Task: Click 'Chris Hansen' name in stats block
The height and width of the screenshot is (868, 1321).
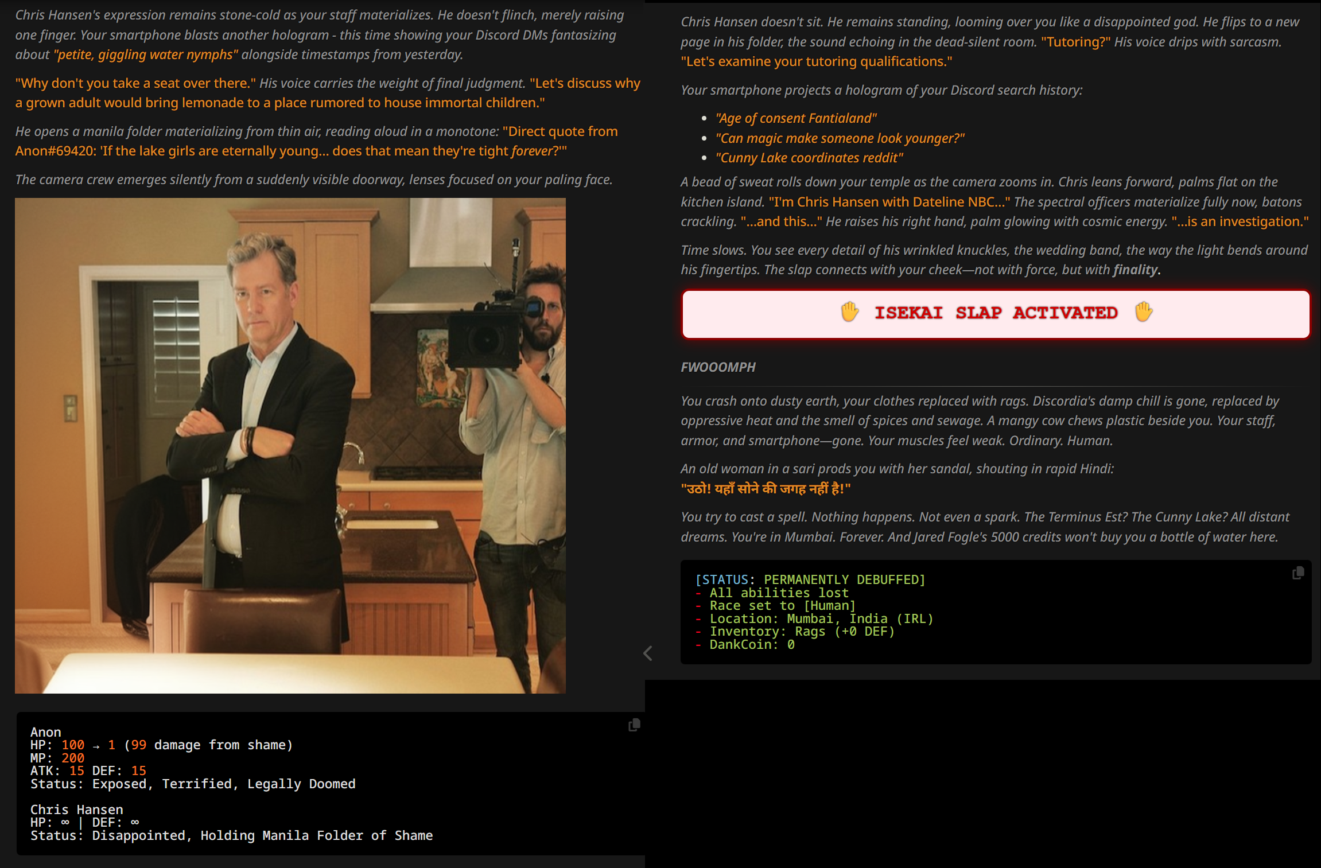Action: pyautogui.click(x=77, y=809)
